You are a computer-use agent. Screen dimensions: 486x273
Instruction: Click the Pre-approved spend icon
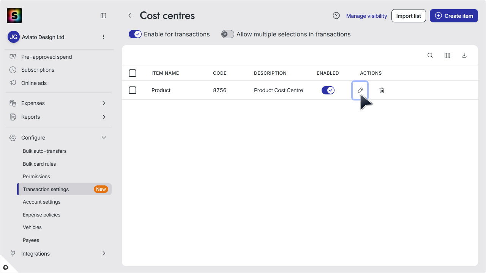point(13,56)
